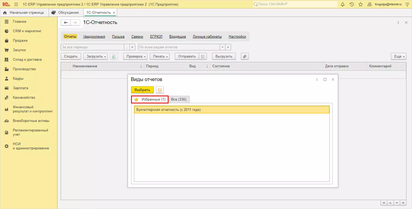Open the report type dropdown arrow
The width and height of the screenshot is (412, 209).
tap(223, 47)
